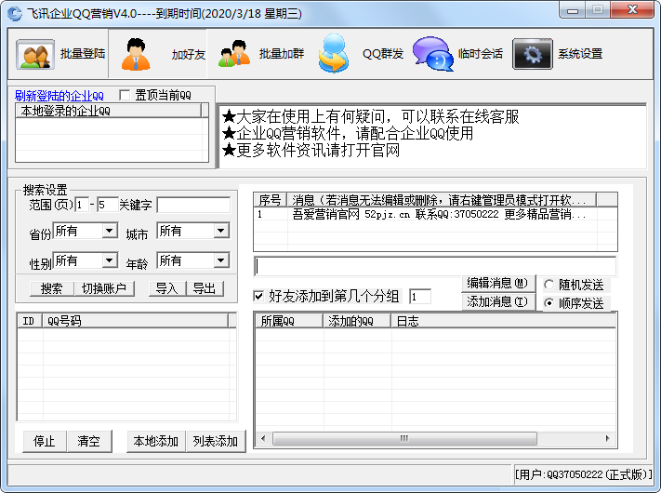Select 随机发送 radio button
Screen dimensions: 661x493
point(549,285)
